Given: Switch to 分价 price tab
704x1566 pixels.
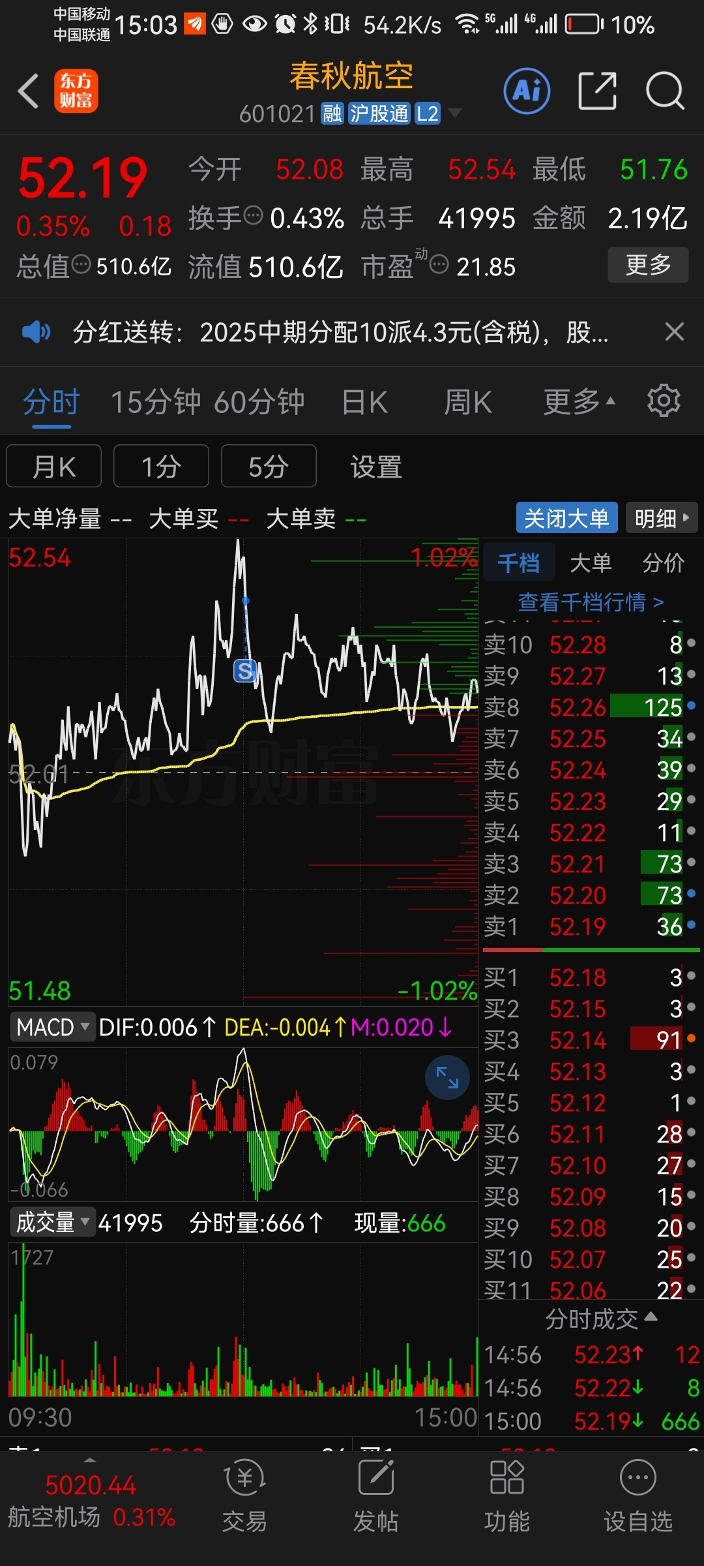Looking at the screenshot, I should (x=663, y=562).
